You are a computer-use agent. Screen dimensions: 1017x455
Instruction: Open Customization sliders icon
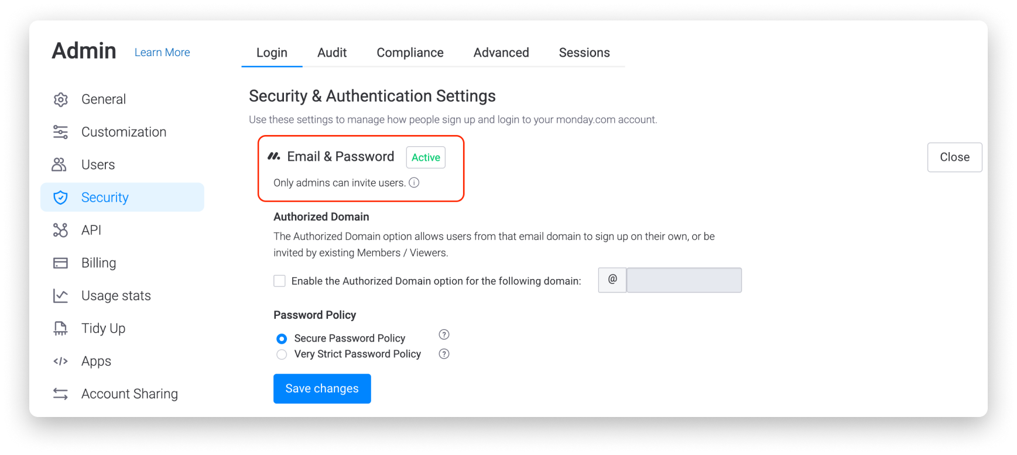coord(60,132)
